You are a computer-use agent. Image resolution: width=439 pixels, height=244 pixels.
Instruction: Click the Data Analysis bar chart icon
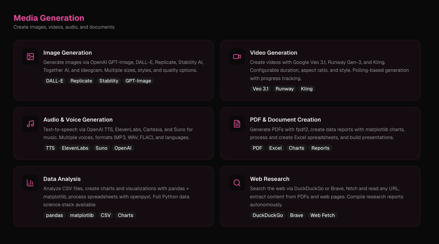[x=30, y=183]
